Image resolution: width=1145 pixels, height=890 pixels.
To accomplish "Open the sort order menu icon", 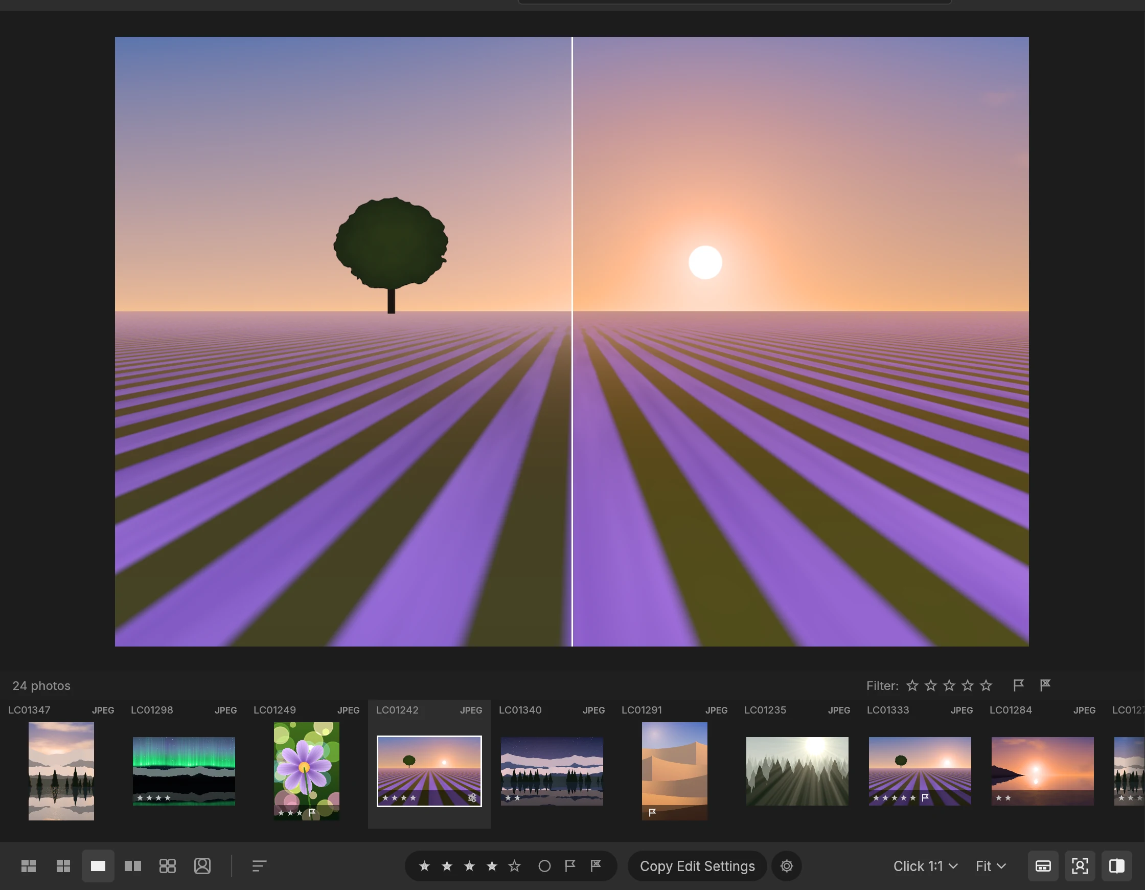I will pyautogui.click(x=259, y=866).
